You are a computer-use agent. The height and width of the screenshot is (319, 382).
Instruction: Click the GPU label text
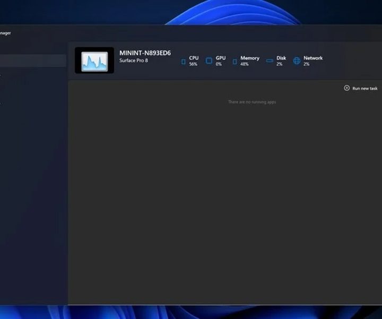221,58
